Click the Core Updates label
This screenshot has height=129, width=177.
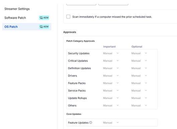pos(74,114)
